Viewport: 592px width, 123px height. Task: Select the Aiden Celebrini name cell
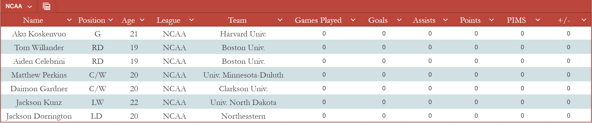click(39, 61)
